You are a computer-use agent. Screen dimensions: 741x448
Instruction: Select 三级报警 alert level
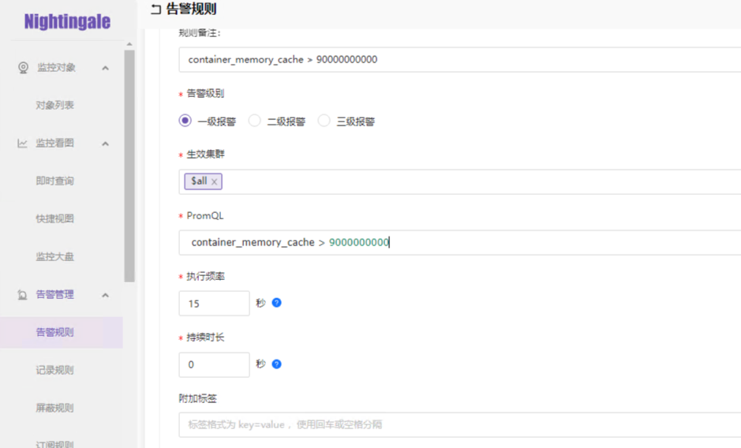click(324, 121)
